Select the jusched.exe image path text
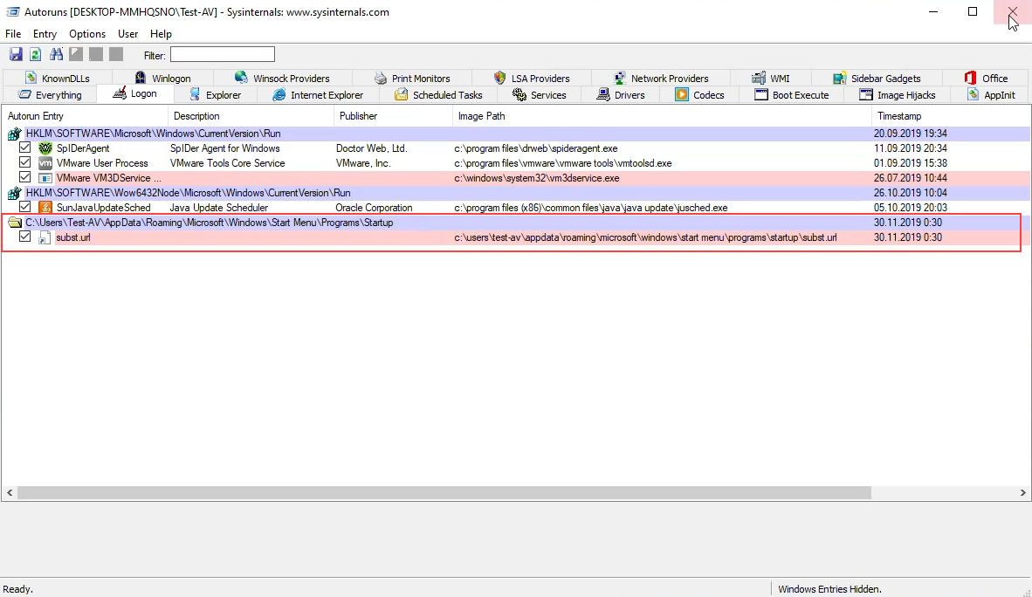Viewport: 1032px width, 597px height. click(x=591, y=208)
